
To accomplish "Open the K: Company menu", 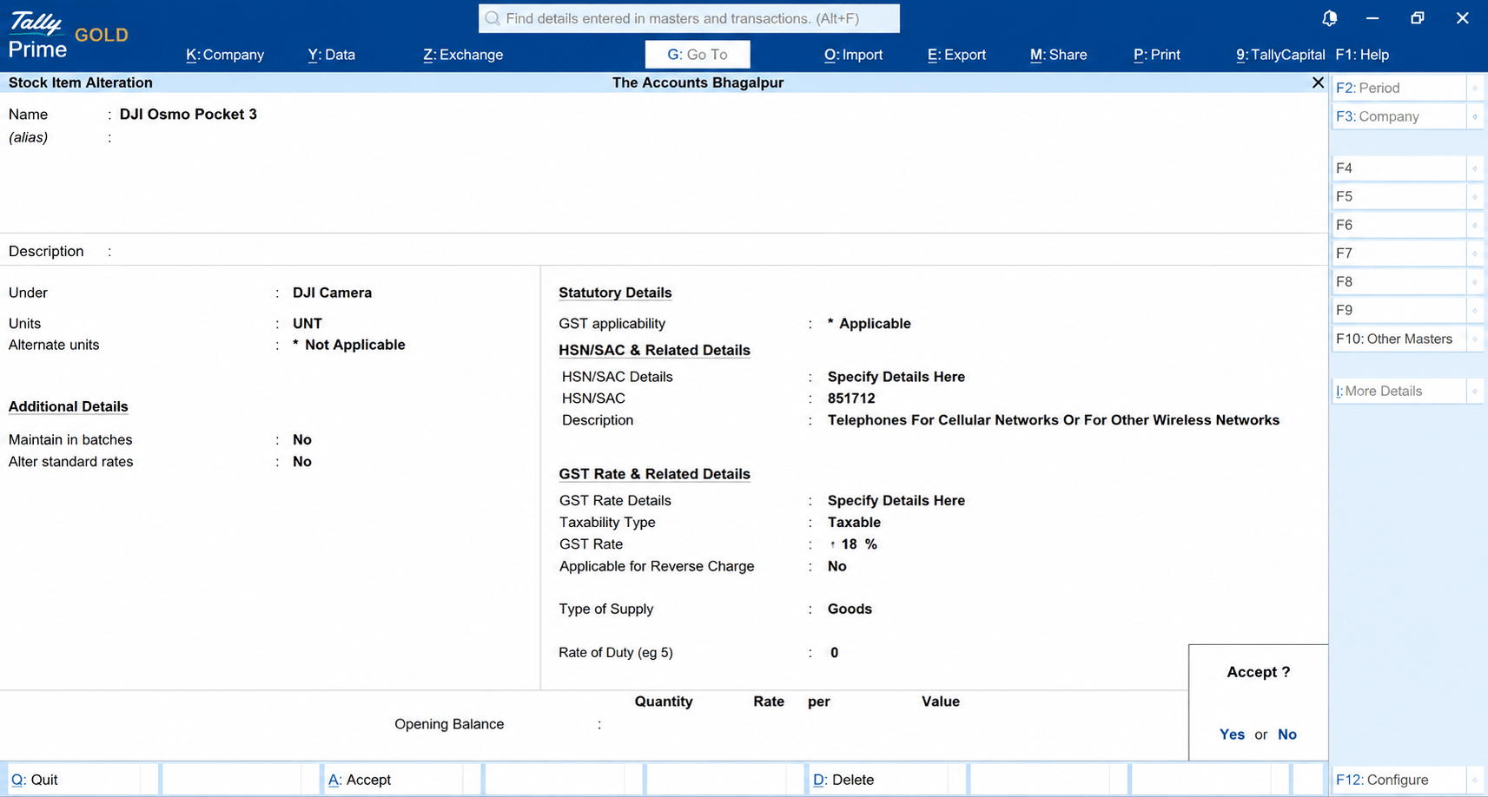I will (x=225, y=55).
